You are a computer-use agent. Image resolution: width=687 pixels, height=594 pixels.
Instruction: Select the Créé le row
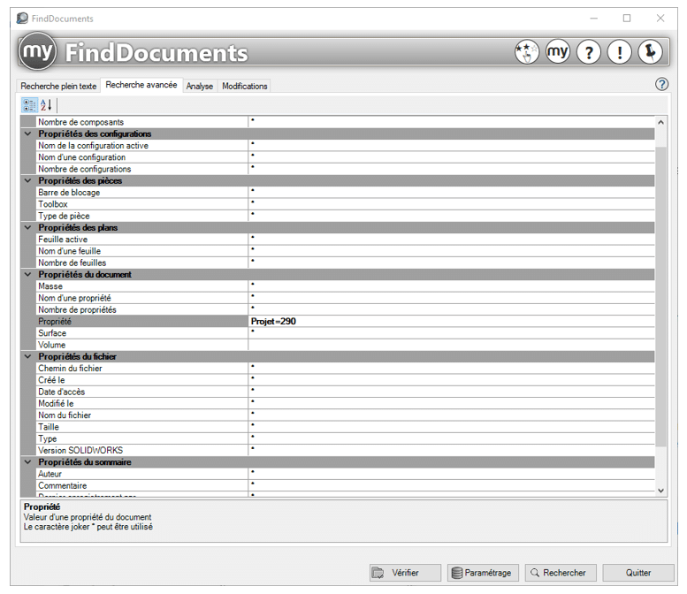tap(345, 380)
